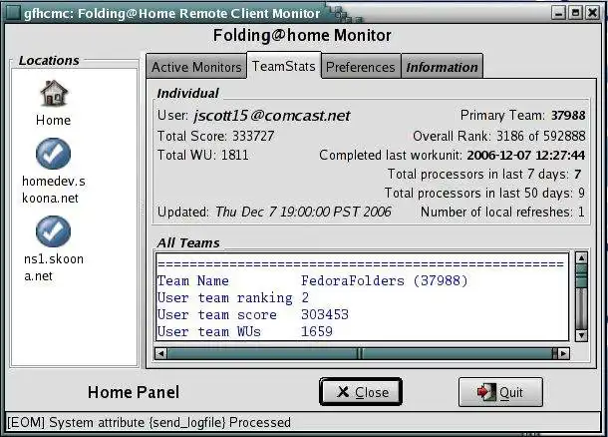
Task: Close window with title bar X
Action: pos(592,13)
